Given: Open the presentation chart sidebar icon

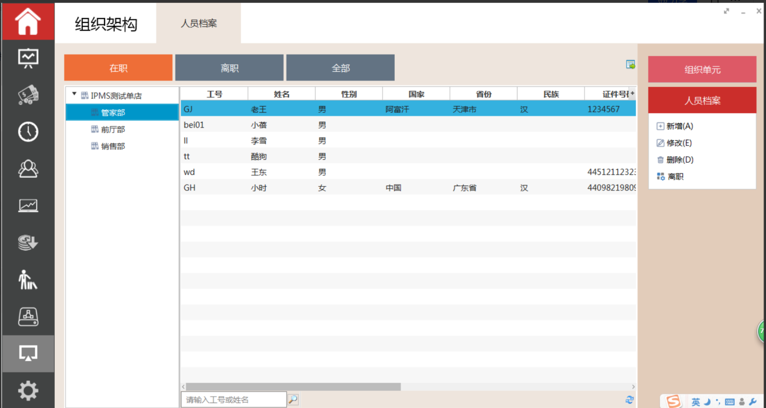Looking at the screenshot, I should click(28, 58).
